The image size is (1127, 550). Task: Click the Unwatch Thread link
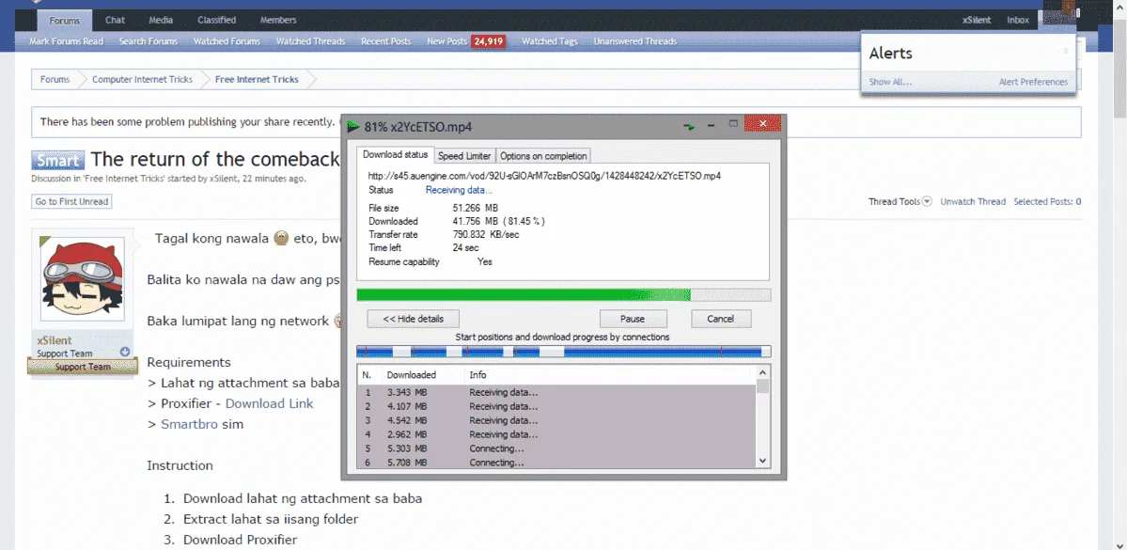tap(973, 202)
